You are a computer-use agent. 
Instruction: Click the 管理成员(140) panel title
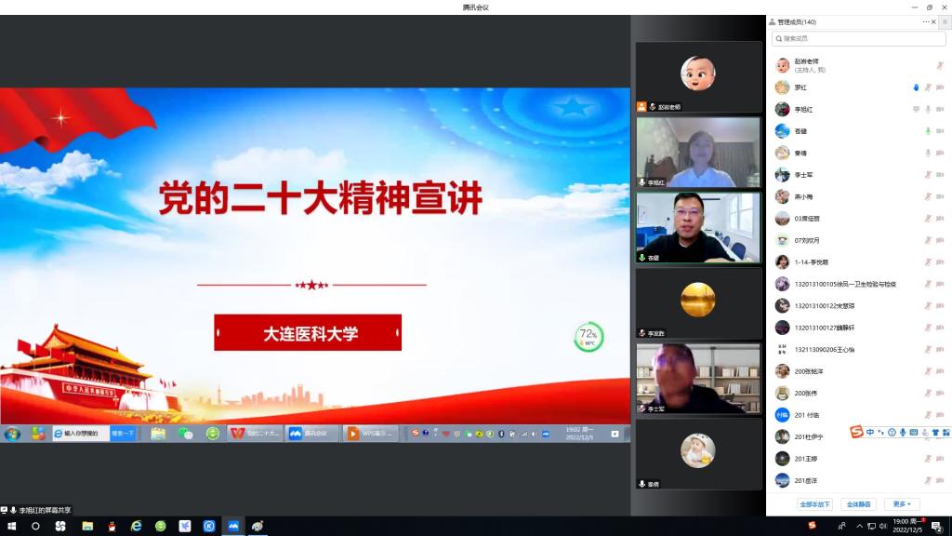click(x=797, y=22)
